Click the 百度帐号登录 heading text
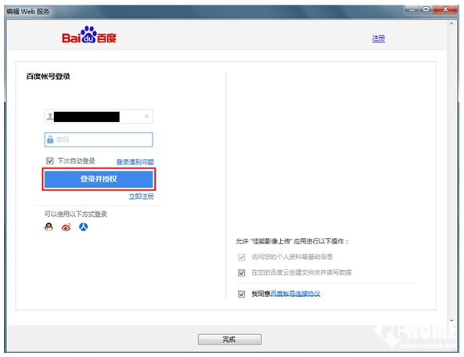The height and width of the screenshot is (357, 464). [49, 77]
